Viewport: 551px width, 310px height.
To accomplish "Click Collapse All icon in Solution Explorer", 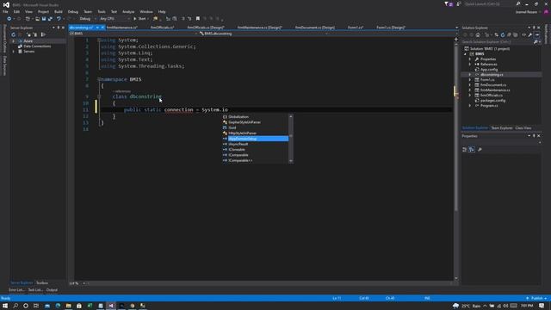I will point(509,34).
